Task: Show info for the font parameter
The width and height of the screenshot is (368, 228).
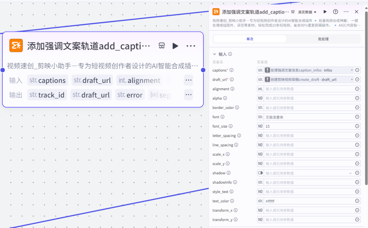Action: tap(222, 117)
